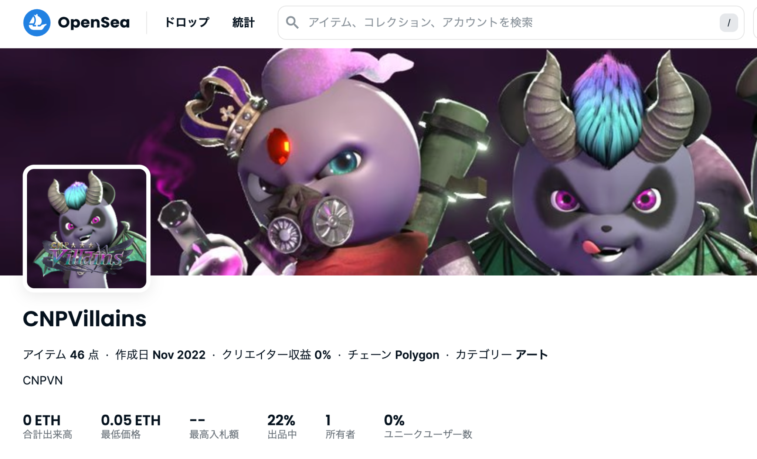Click the 所有者 count stat
This screenshot has width=757, height=459.
pos(340,426)
